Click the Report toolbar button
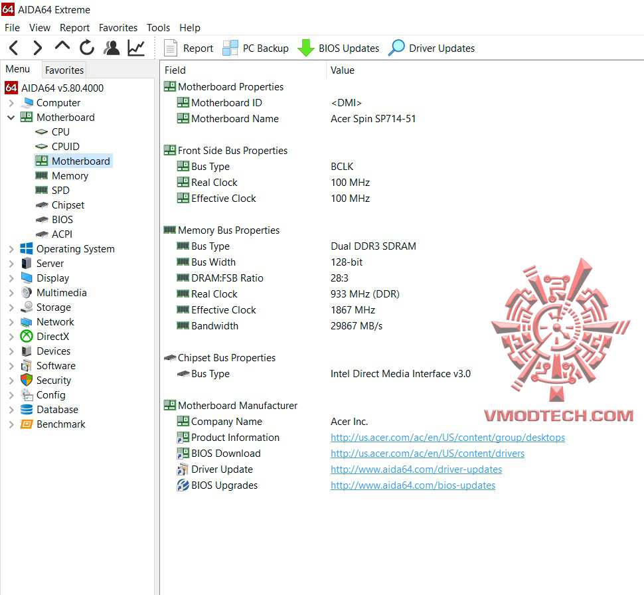 (x=189, y=48)
